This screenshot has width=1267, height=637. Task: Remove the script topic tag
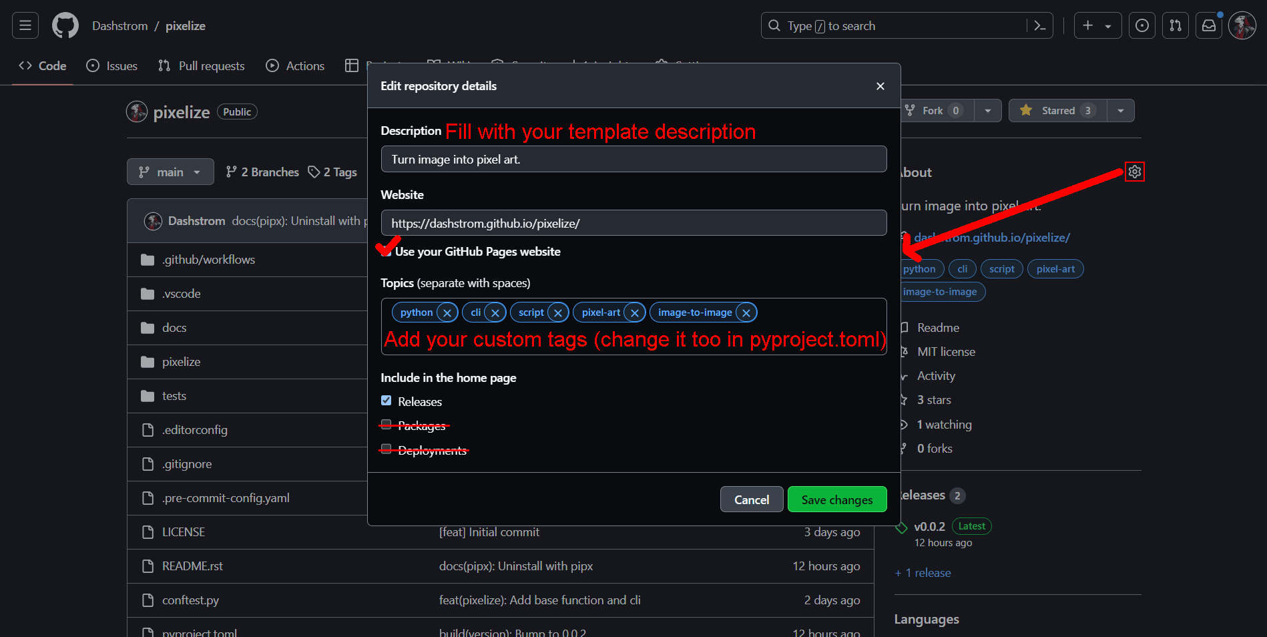(558, 312)
